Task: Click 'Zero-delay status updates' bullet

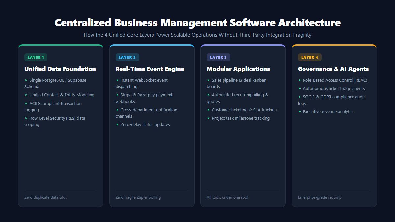Action: (x=143, y=124)
